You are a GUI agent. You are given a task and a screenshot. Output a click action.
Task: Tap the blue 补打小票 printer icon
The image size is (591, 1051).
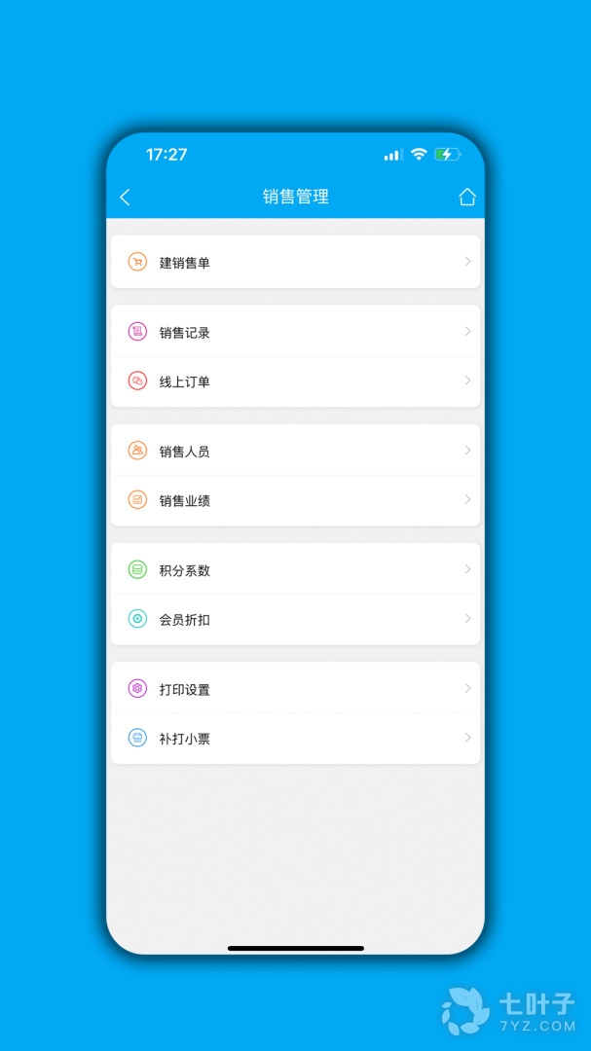pos(137,739)
